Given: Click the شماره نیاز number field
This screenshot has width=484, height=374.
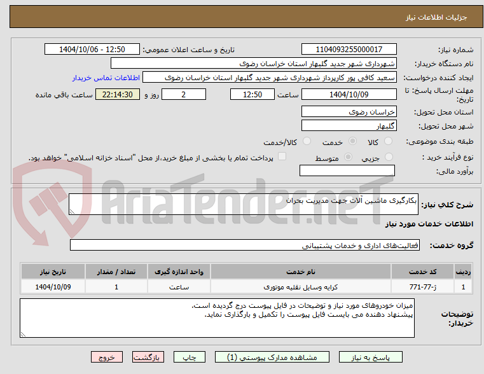Looking at the screenshot, I should click(x=349, y=50).
